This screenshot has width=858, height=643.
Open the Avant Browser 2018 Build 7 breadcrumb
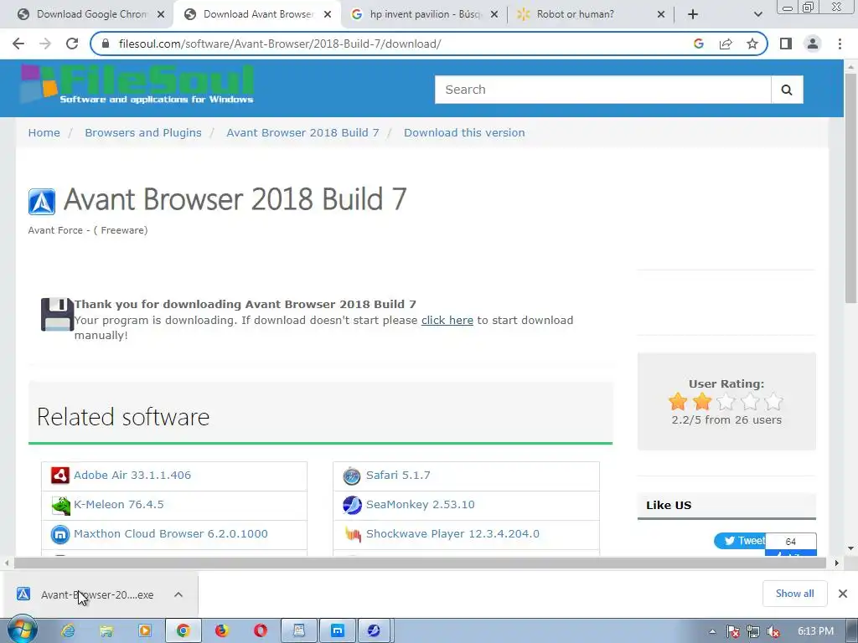tap(302, 133)
